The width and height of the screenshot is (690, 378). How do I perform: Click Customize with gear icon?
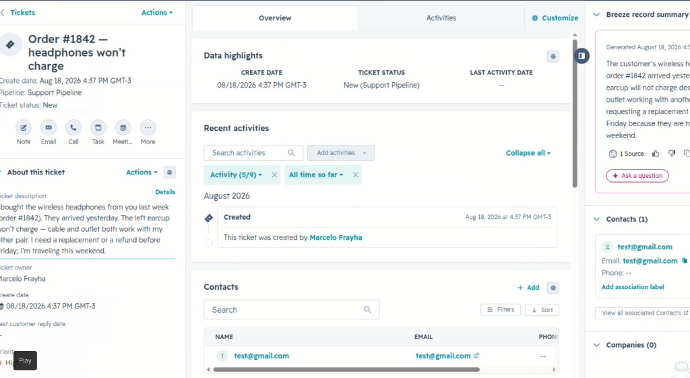coord(555,18)
